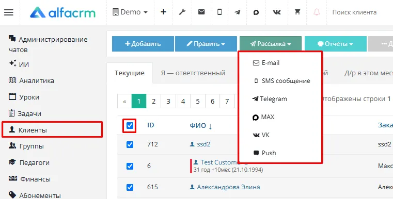
Task: Open the notifications bell
Action: (x=317, y=12)
